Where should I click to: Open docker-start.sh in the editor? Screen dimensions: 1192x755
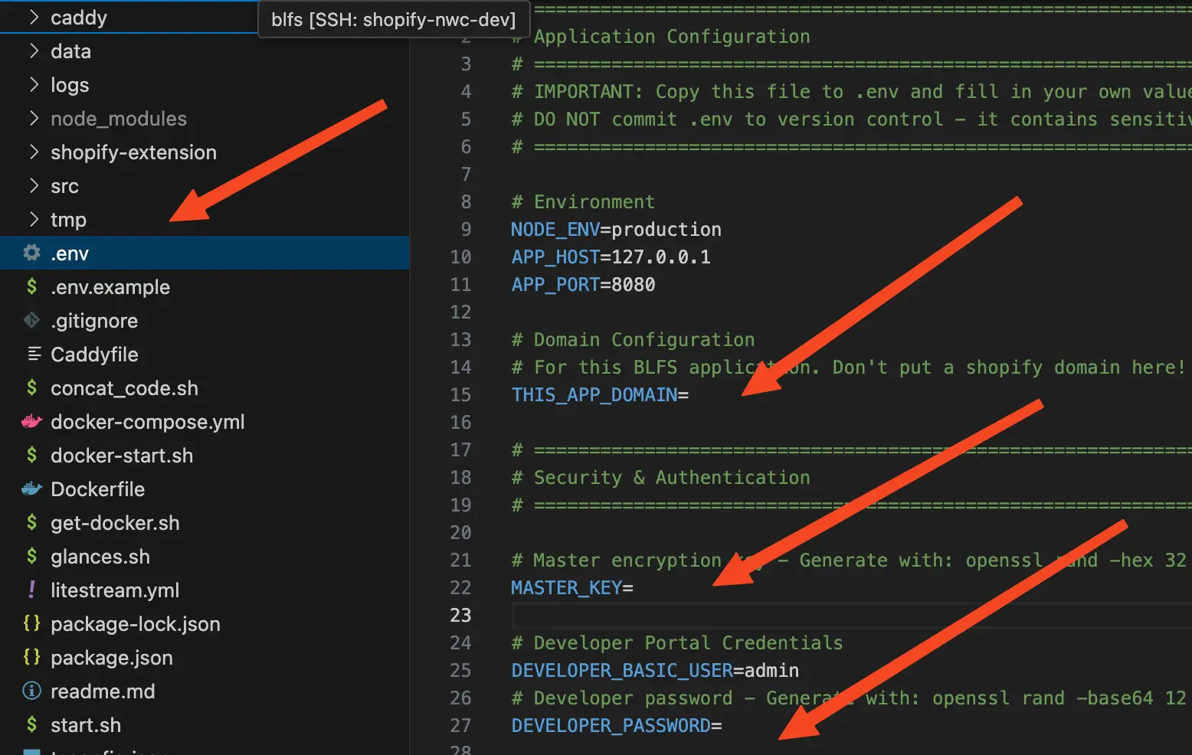(x=123, y=455)
